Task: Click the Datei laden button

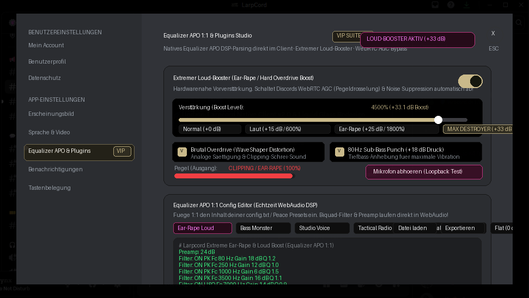Action: coord(415,228)
